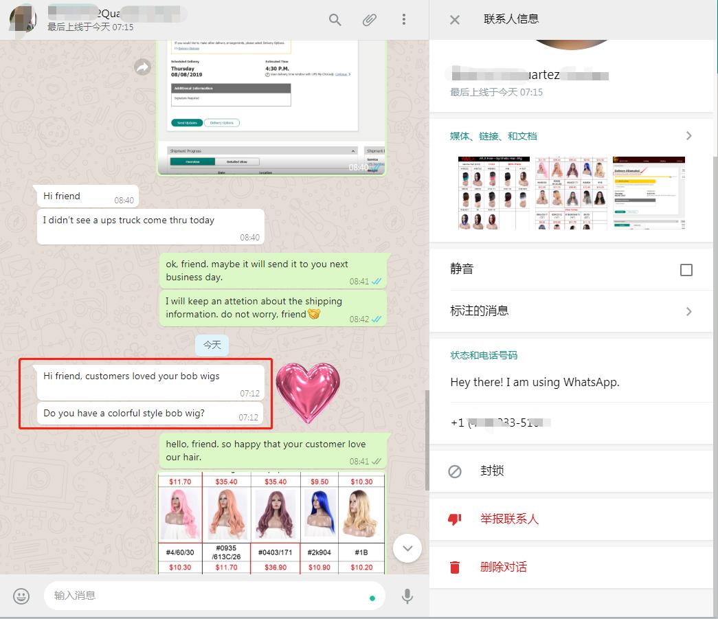
Task: Click the paperclip attach icon
Action: [x=370, y=20]
